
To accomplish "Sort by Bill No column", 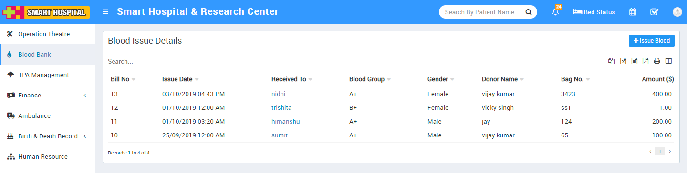I will [x=123, y=79].
